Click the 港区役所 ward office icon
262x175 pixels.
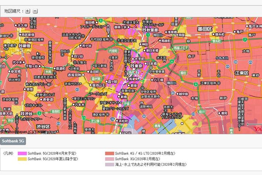tap(107, 114)
